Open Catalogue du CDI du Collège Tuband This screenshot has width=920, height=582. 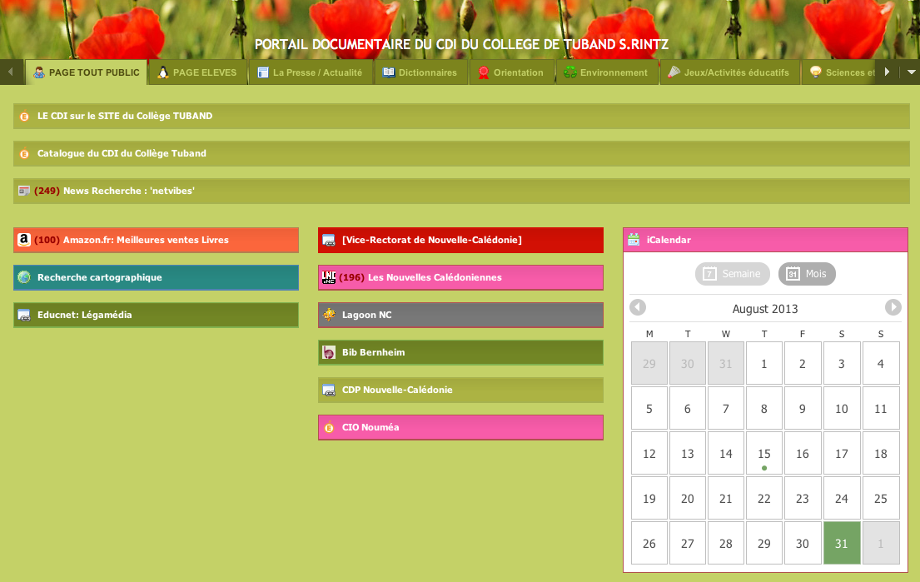tap(122, 153)
